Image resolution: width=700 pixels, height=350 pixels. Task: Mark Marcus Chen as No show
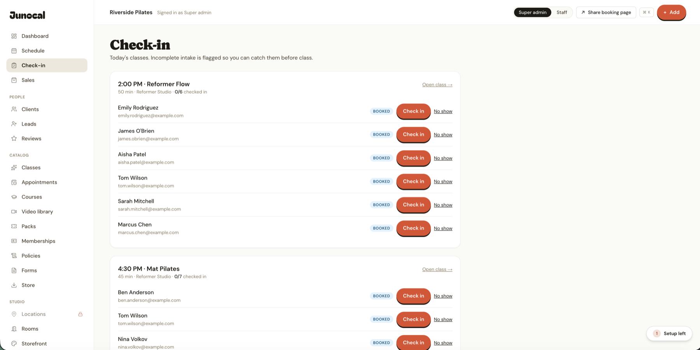[443, 228]
